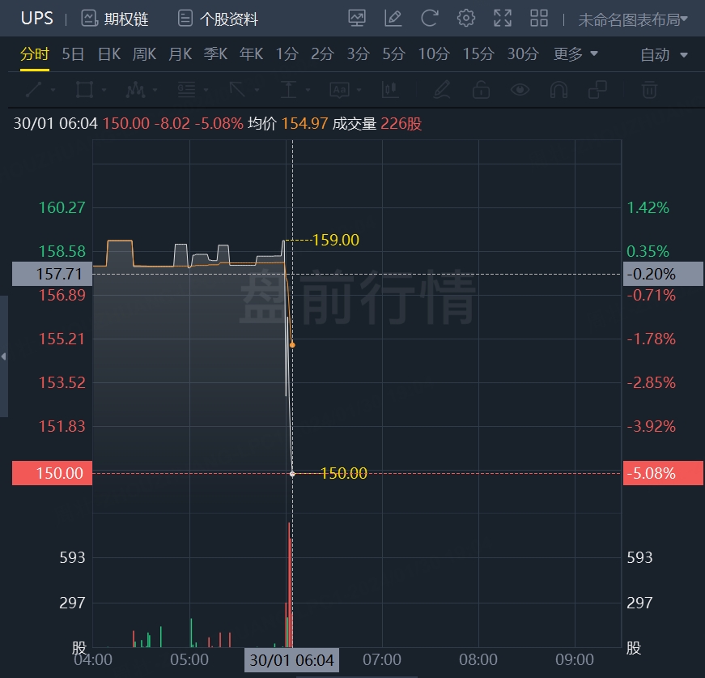Viewport: 705px width, 678px height.
Task: Expand 未命名图表布局 layout dropdown
Action: tap(632, 19)
